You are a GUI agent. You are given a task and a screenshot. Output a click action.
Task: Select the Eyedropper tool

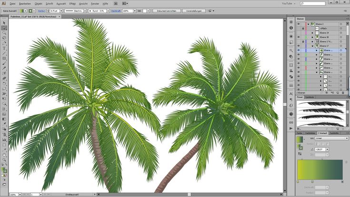click(x=4, y=124)
